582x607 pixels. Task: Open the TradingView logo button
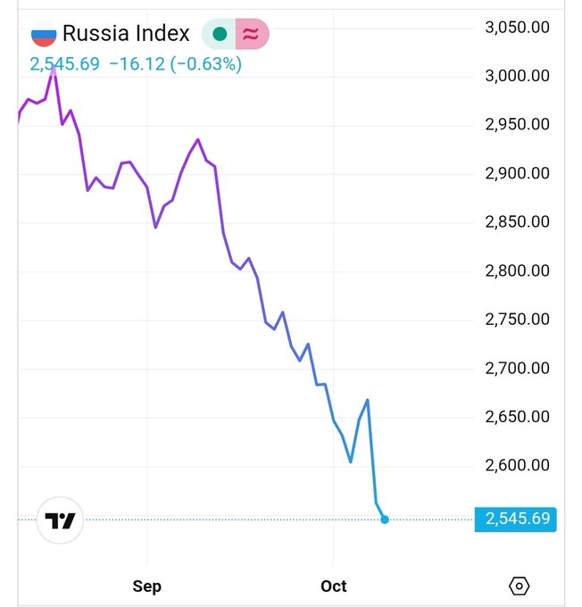point(60,520)
